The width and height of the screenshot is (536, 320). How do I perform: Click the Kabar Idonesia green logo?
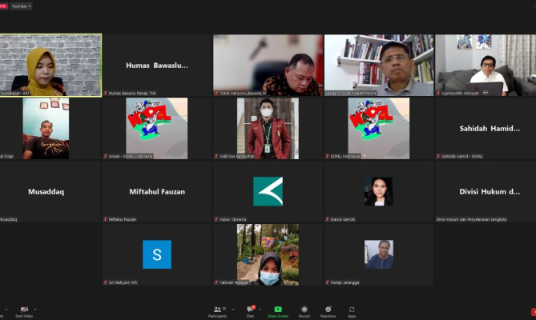268,191
